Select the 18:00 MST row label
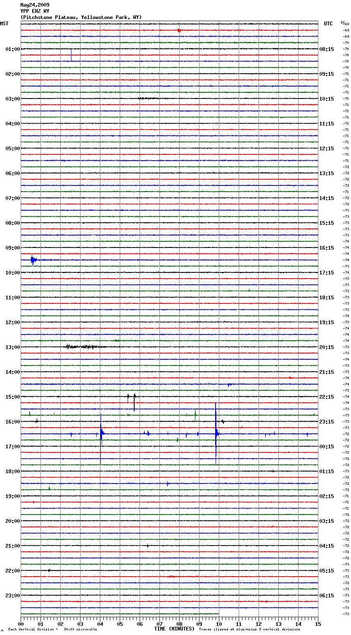The image size is (351, 635). tap(13, 471)
